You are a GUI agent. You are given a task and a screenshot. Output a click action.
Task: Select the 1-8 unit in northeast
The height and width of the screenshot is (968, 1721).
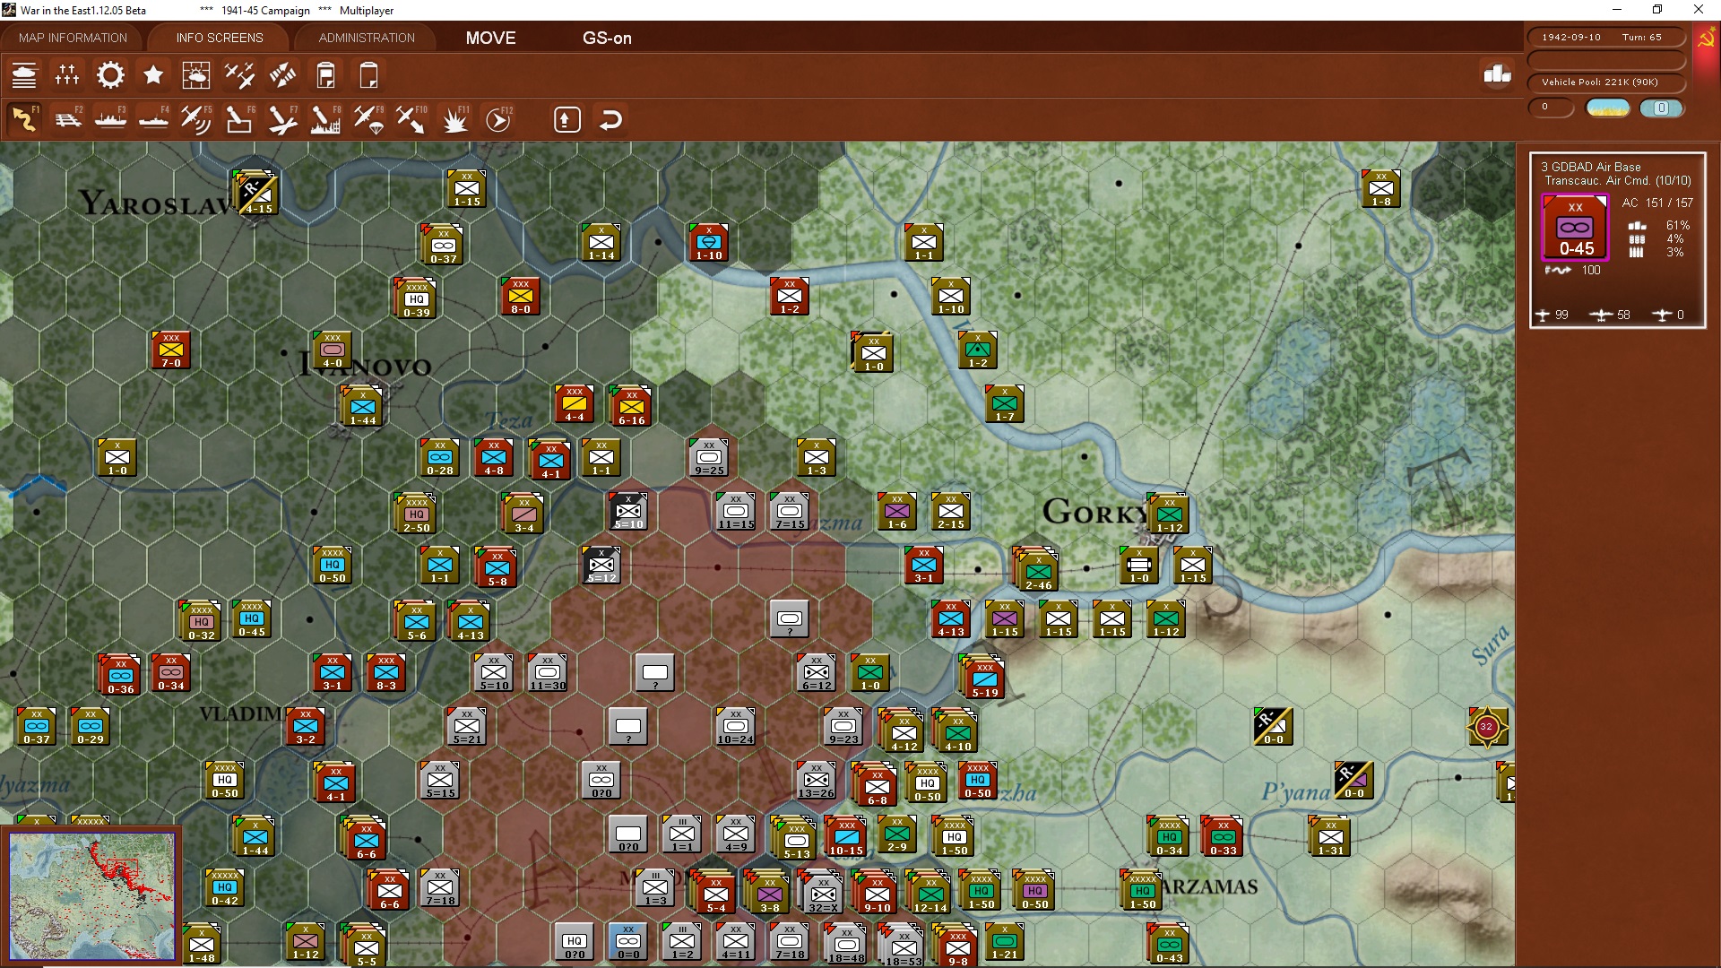pyautogui.click(x=1381, y=188)
